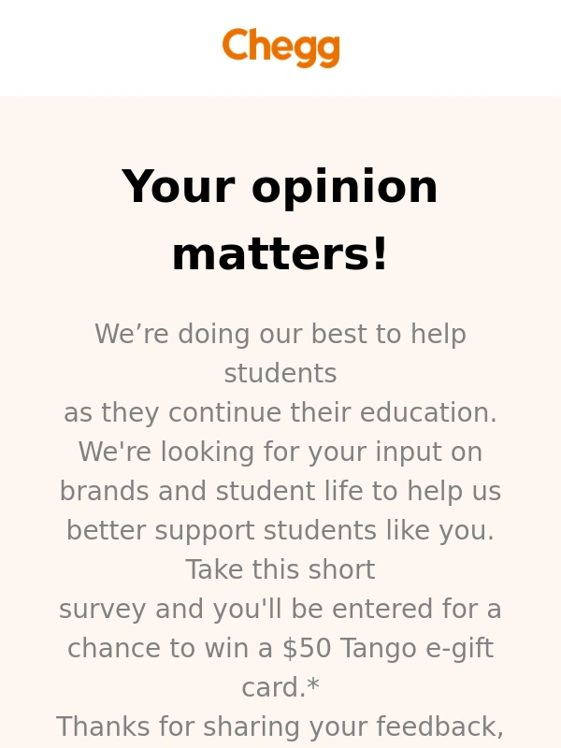Click the word "matters!" in the heading

tap(280, 254)
